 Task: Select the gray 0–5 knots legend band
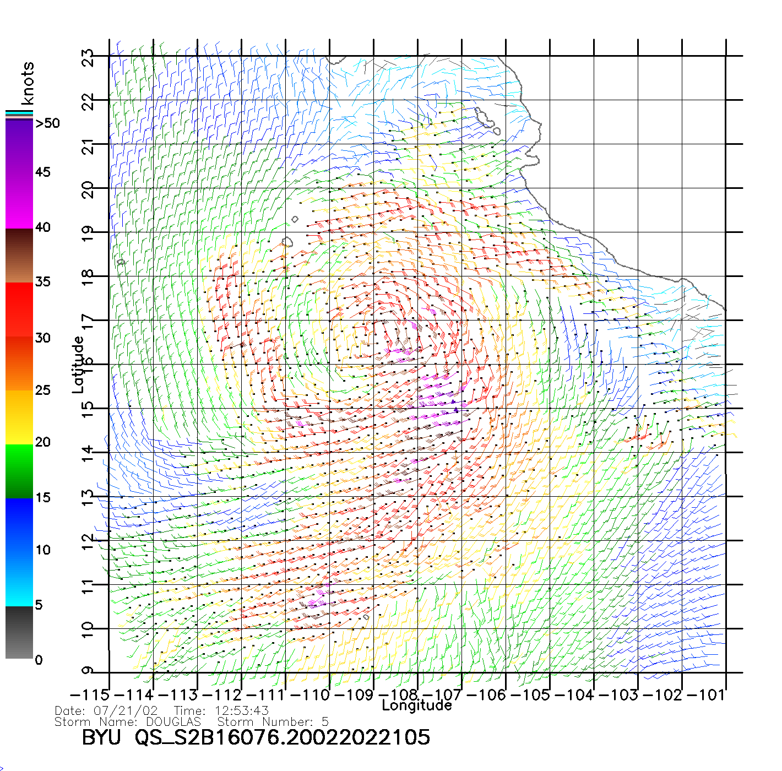tap(19, 632)
